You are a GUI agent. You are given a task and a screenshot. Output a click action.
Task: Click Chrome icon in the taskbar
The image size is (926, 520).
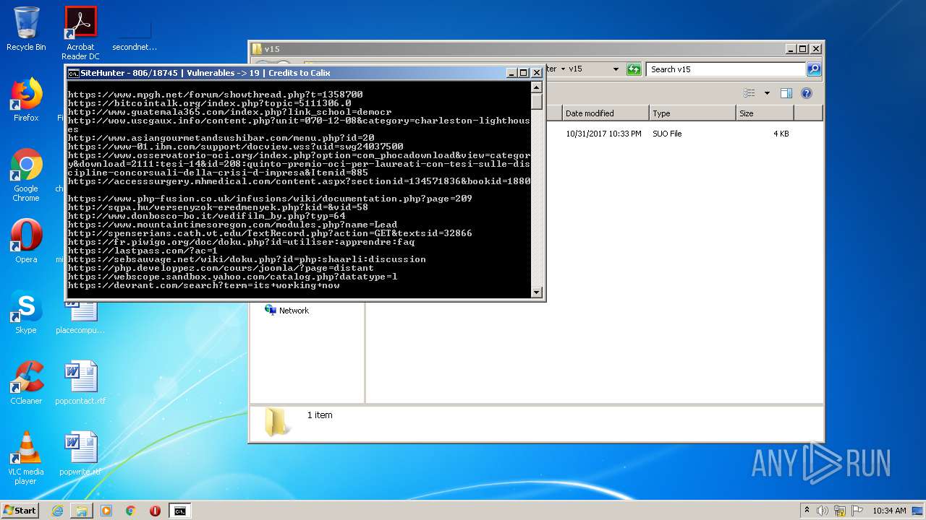pos(131,511)
